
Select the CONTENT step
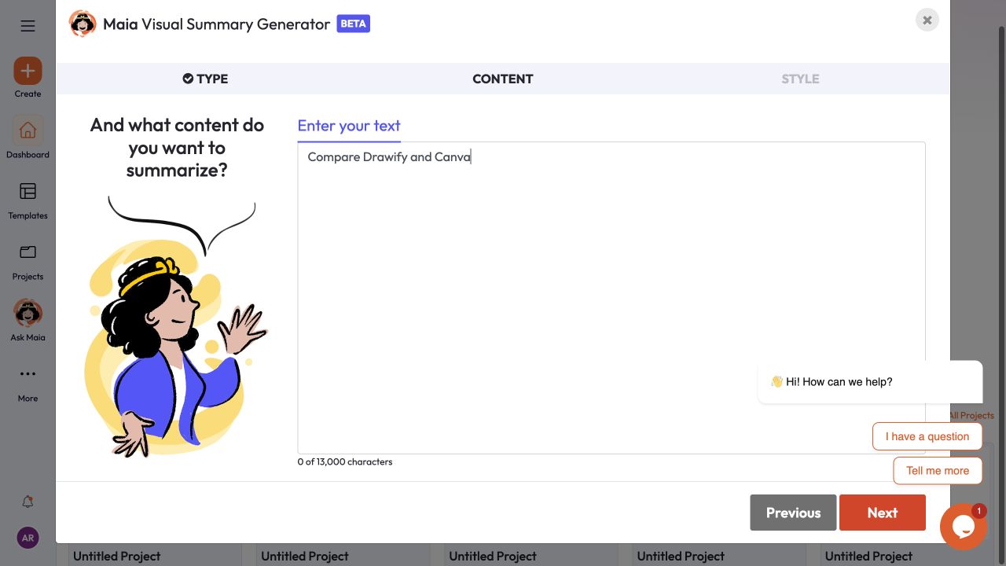(x=503, y=79)
